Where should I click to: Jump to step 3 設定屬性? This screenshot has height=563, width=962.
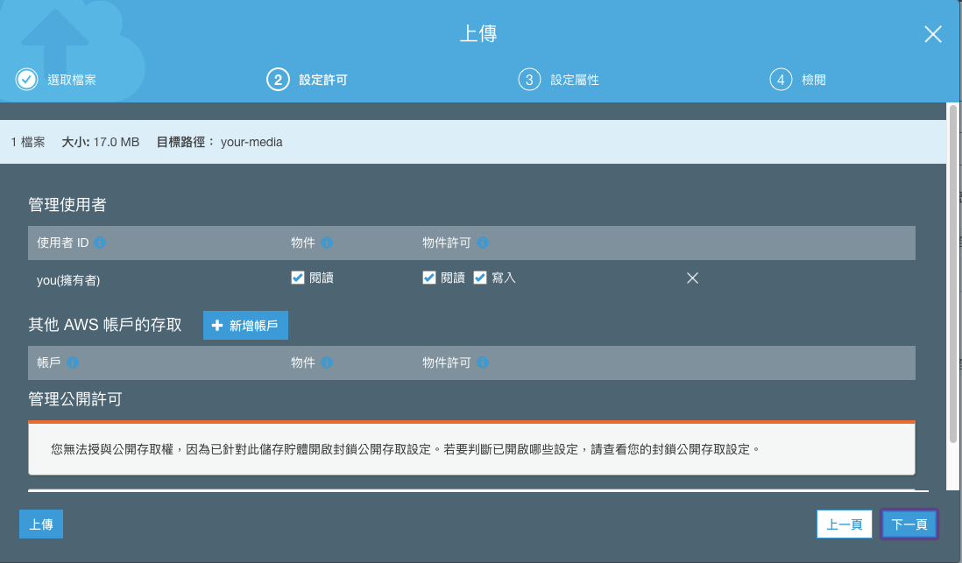click(x=558, y=80)
